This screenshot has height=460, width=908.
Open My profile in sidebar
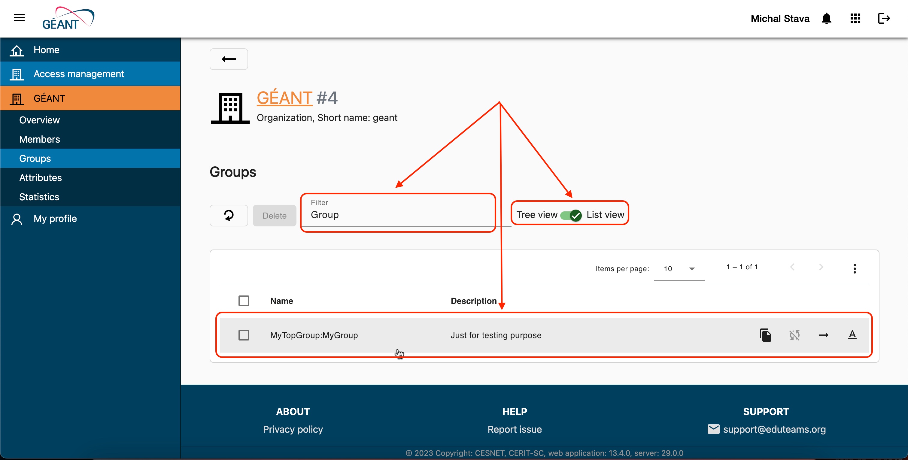pyautogui.click(x=90, y=219)
